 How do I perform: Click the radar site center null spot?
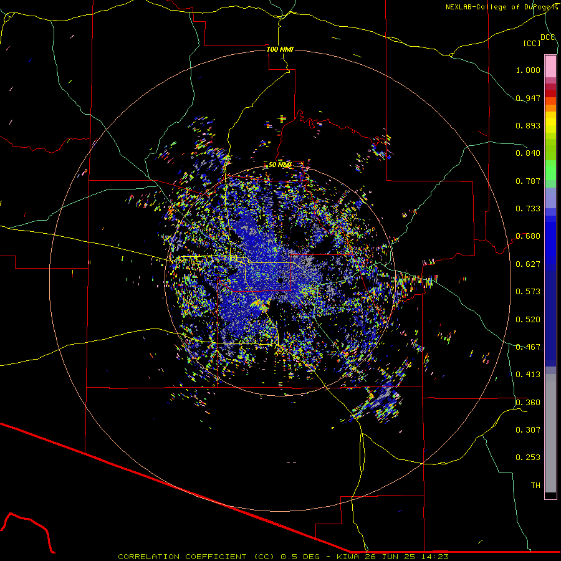tap(280, 280)
